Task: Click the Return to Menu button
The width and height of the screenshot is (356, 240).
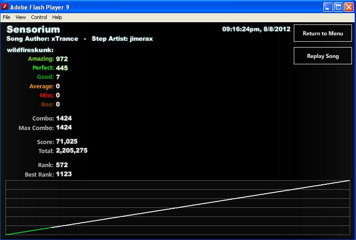Action: click(x=322, y=34)
